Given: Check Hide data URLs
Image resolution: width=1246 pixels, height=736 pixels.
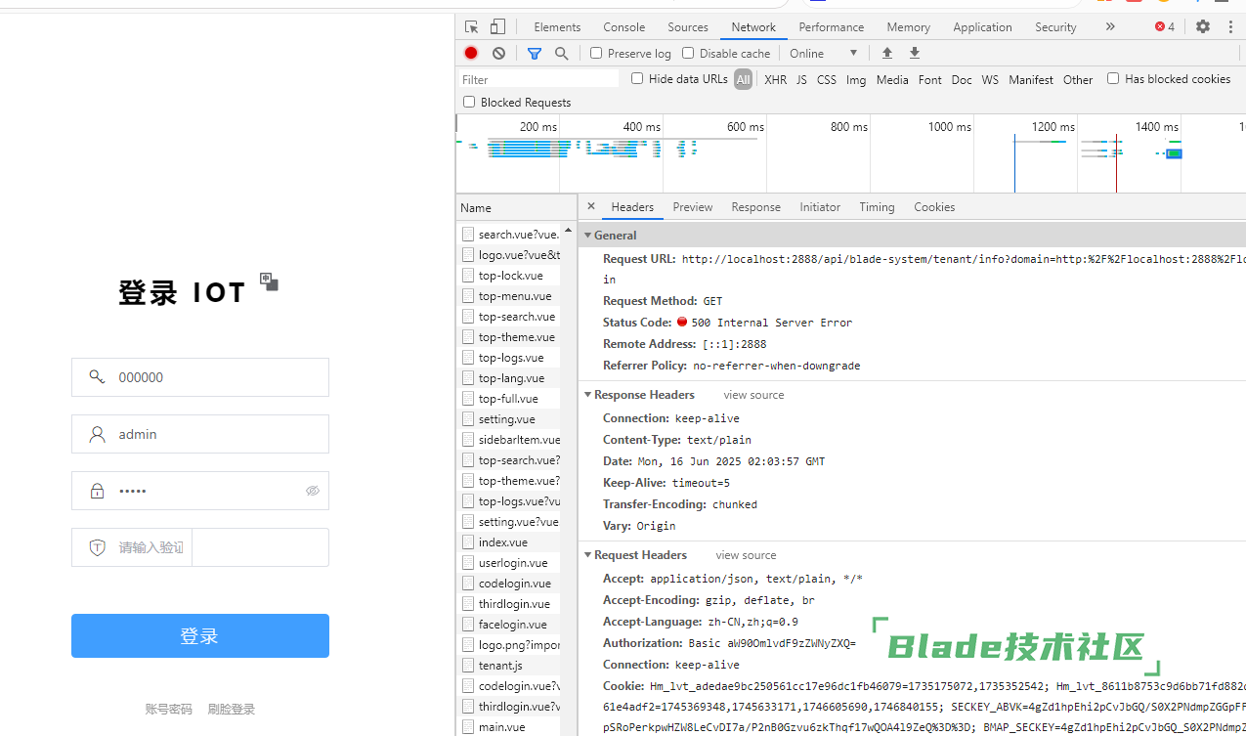Looking at the screenshot, I should click(x=637, y=78).
